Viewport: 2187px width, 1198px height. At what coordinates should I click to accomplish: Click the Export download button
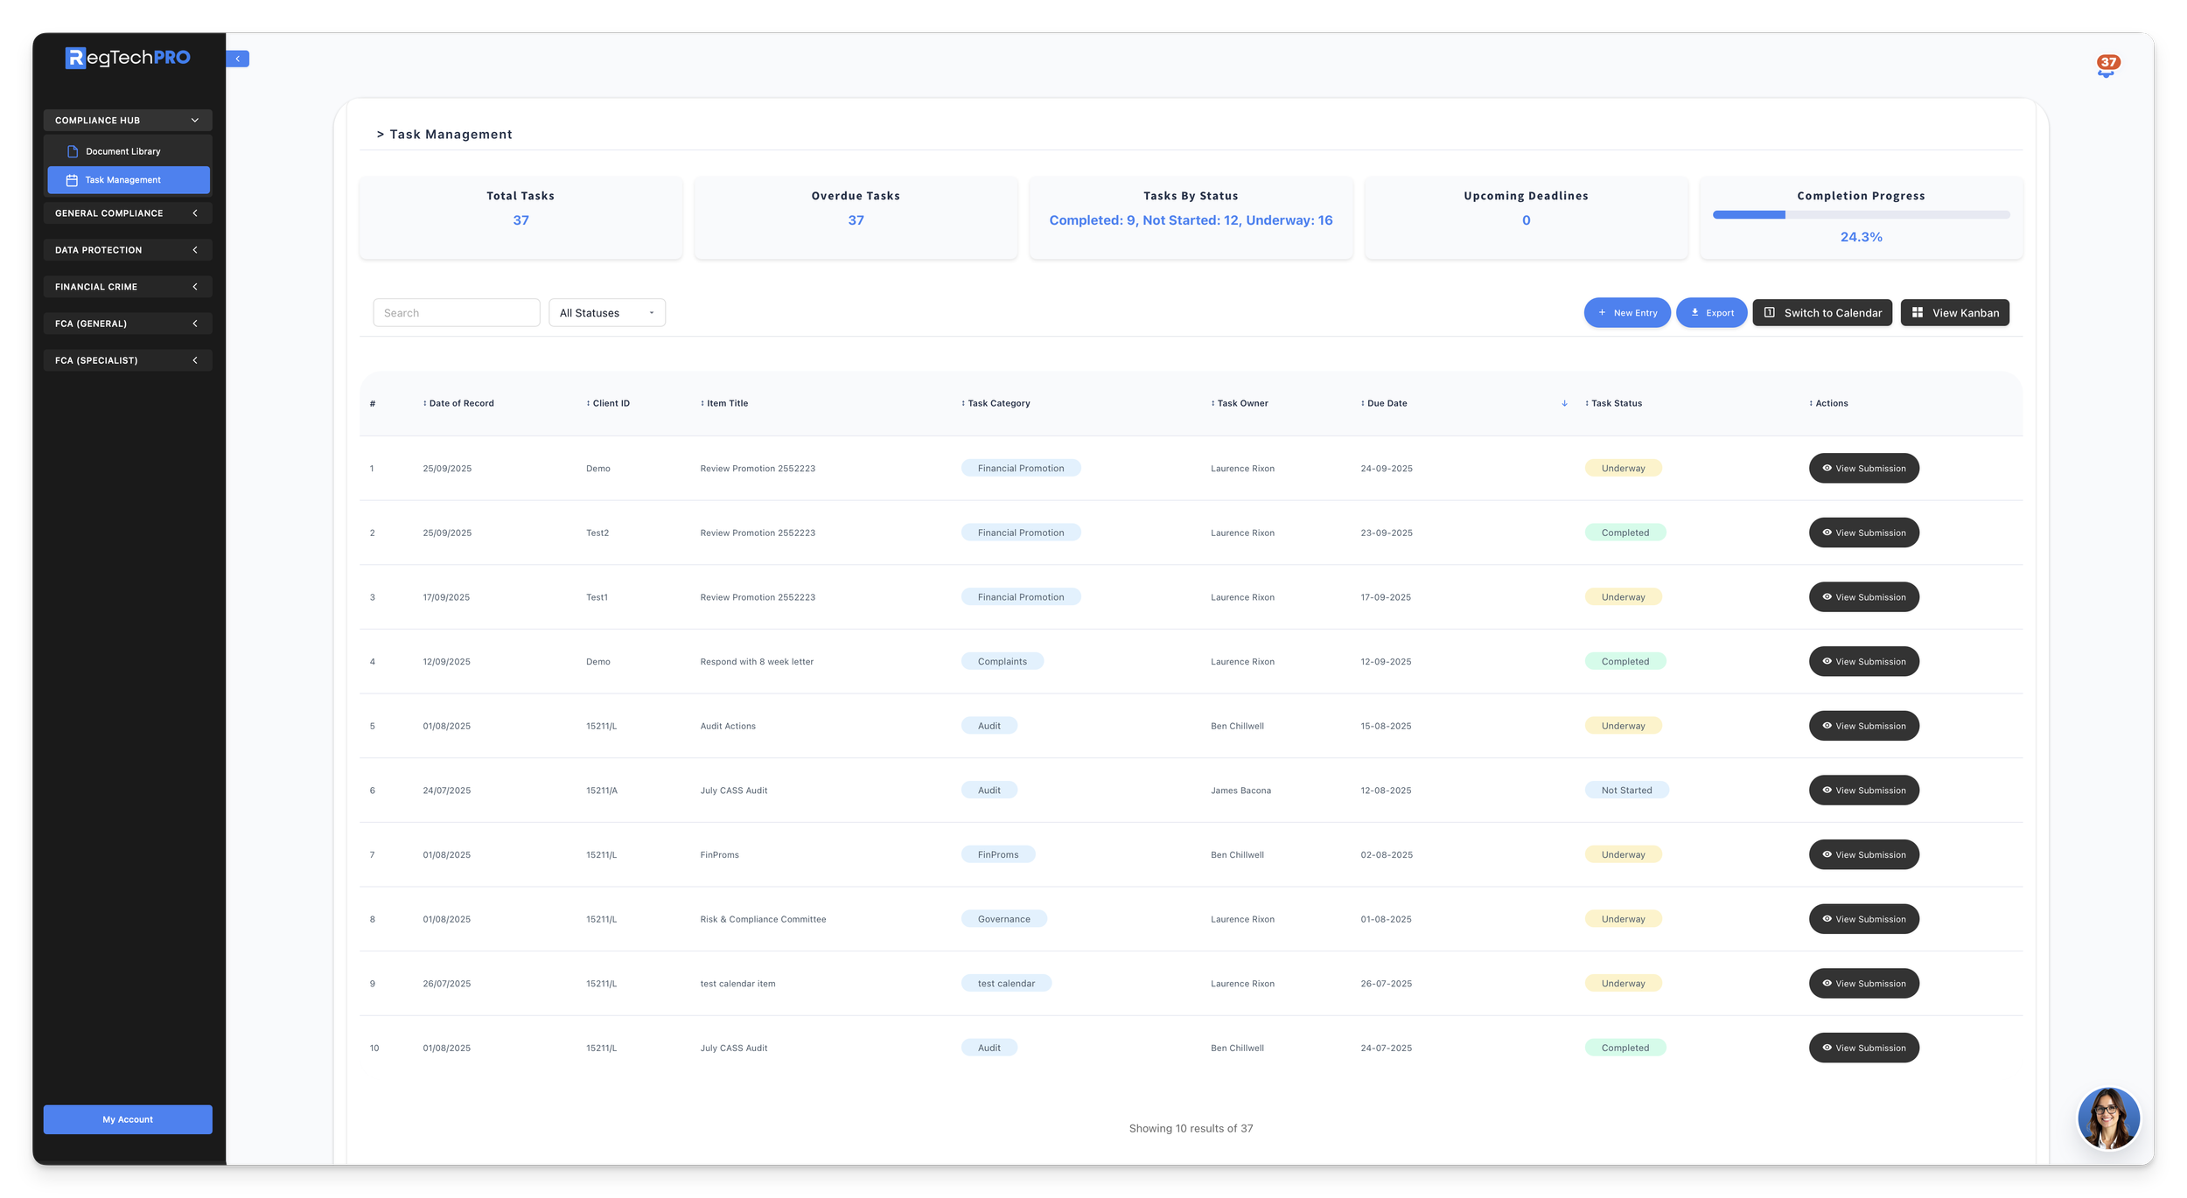1711,313
